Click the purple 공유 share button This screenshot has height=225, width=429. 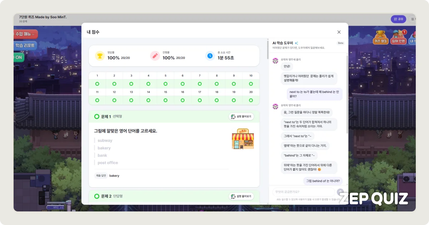[398, 19]
